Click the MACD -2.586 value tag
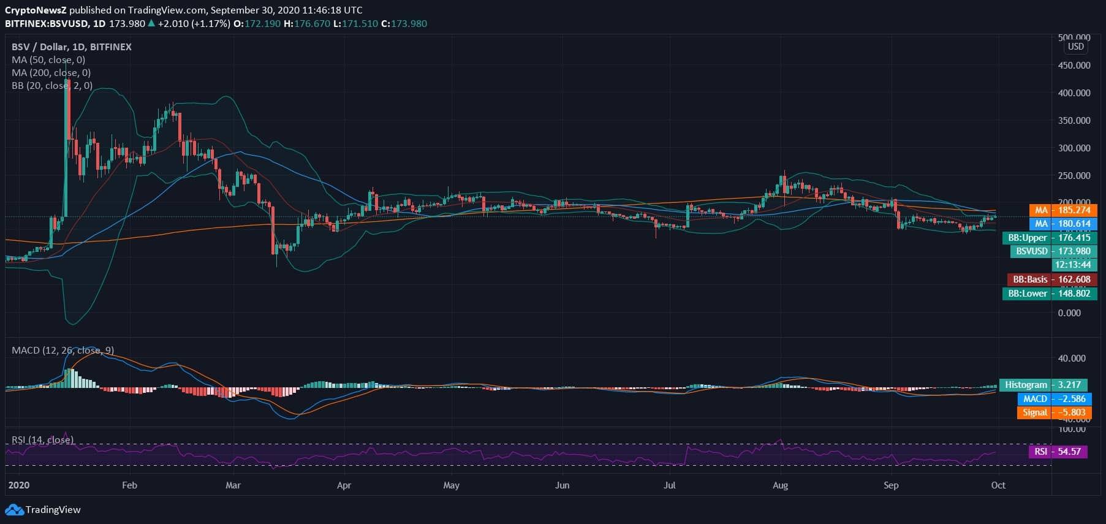The height and width of the screenshot is (524, 1106). pyautogui.click(x=1055, y=399)
